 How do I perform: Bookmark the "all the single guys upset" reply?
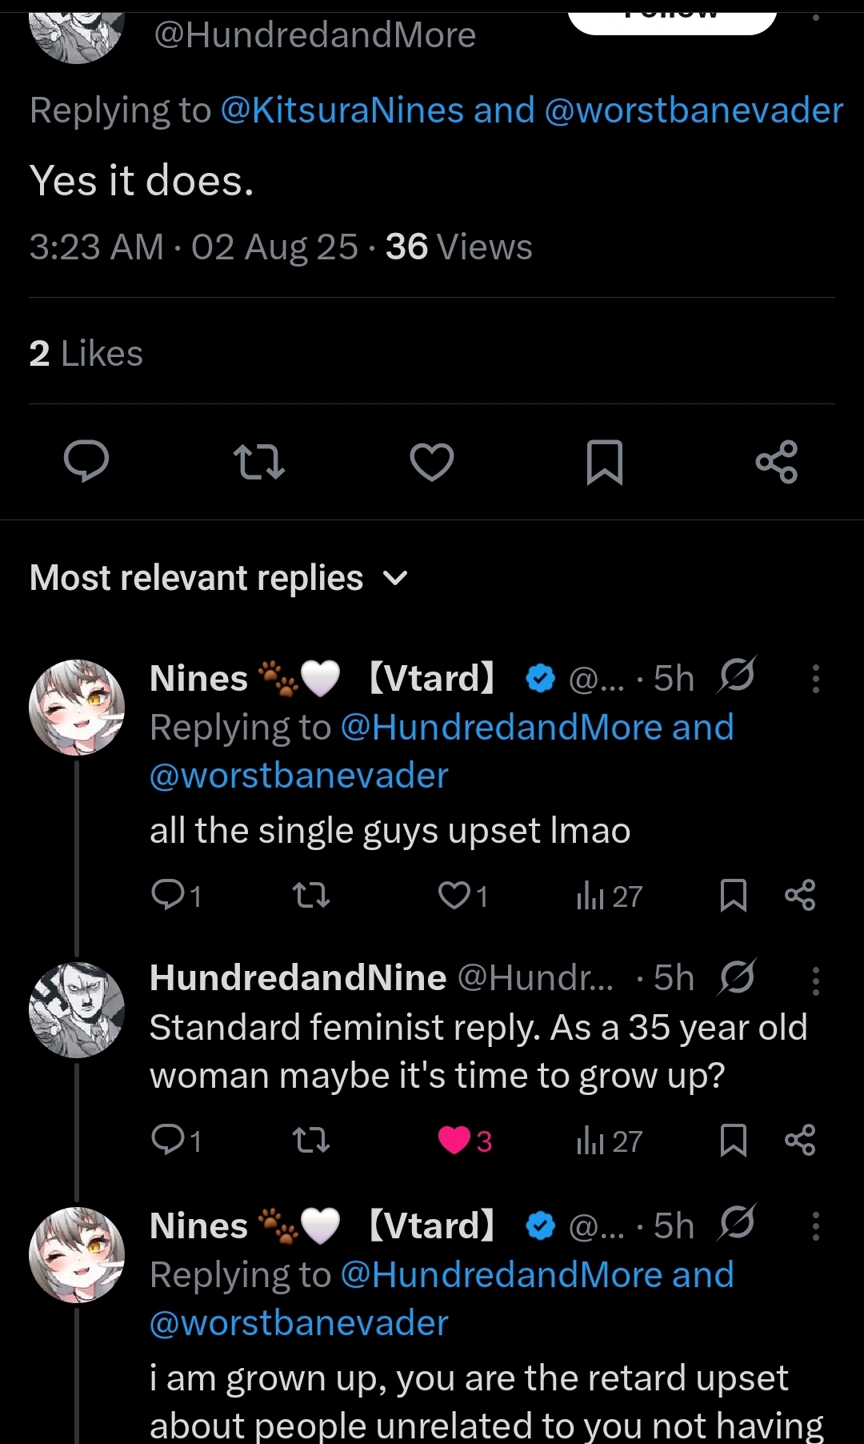(x=733, y=896)
